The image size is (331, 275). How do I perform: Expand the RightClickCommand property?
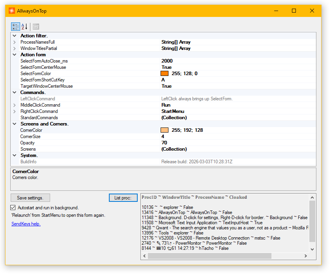pos(15,112)
